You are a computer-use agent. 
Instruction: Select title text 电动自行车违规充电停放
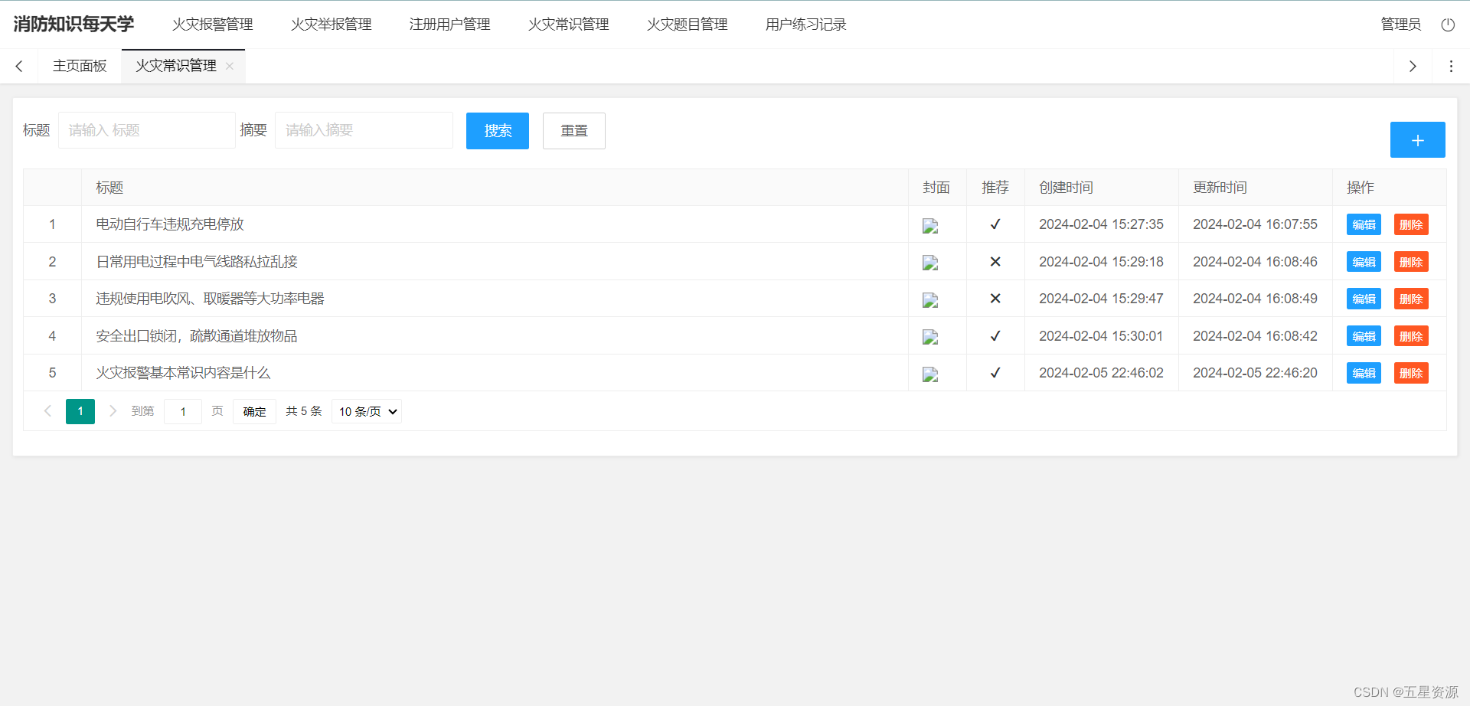coord(170,224)
